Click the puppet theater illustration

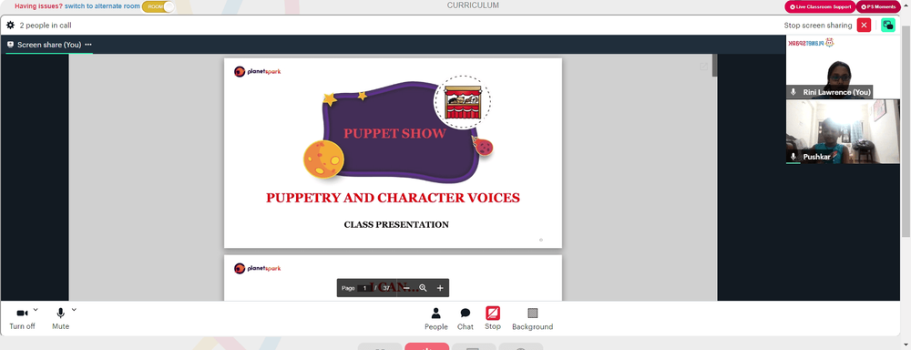coord(462,102)
